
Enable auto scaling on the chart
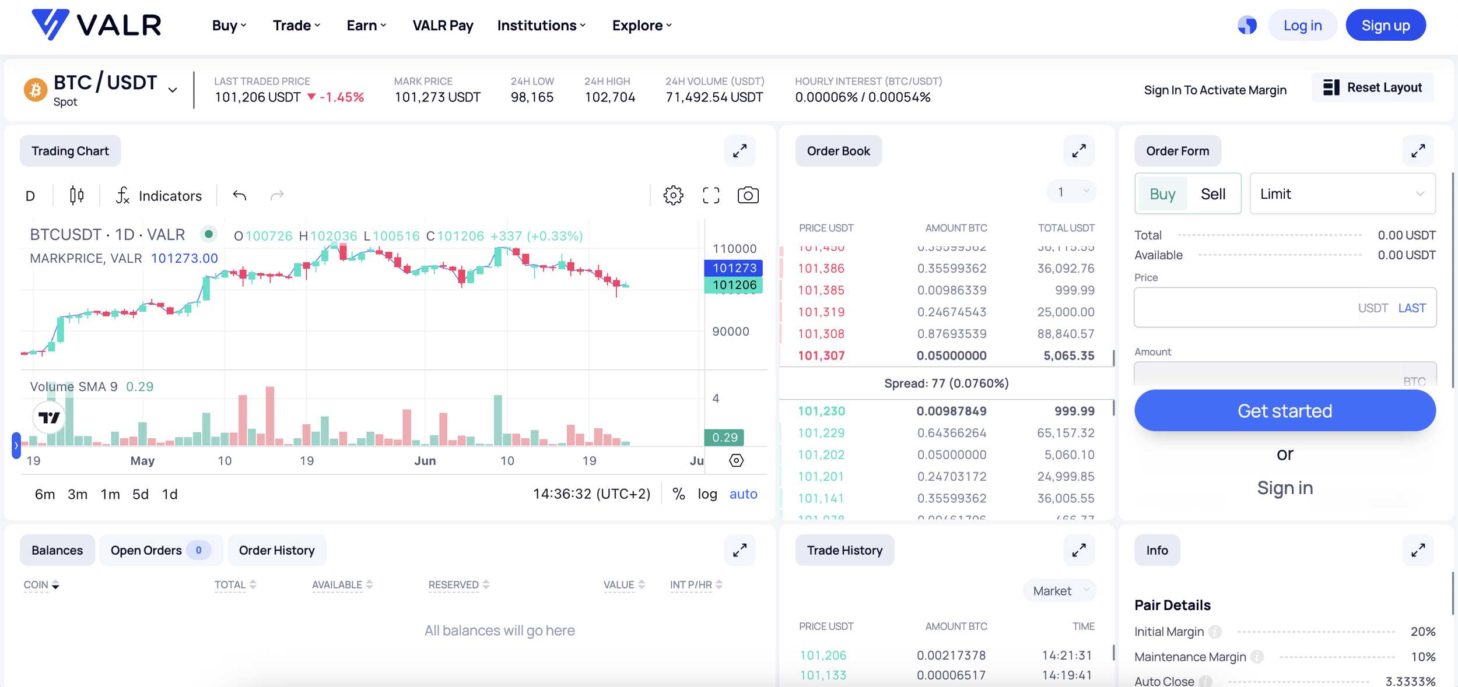pos(743,494)
